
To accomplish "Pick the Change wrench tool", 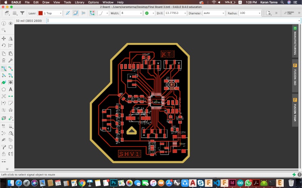I will point(11,60).
